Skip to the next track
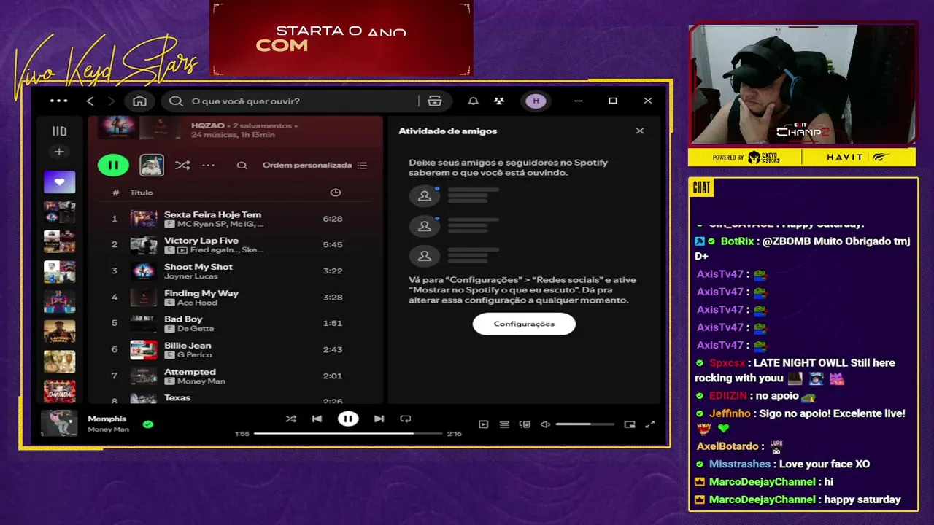This screenshot has width=934, height=525. point(379,419)
